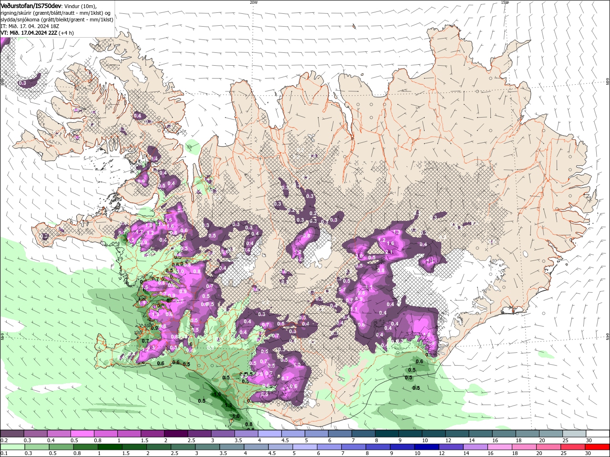Click the '15W' longitude label at top
Image resolution: width=610 pixels, height=457 pixels.
(505, 2)
